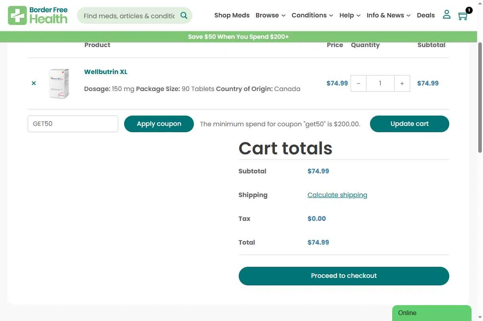Click the Save $50 promo banner

(238, 37)
